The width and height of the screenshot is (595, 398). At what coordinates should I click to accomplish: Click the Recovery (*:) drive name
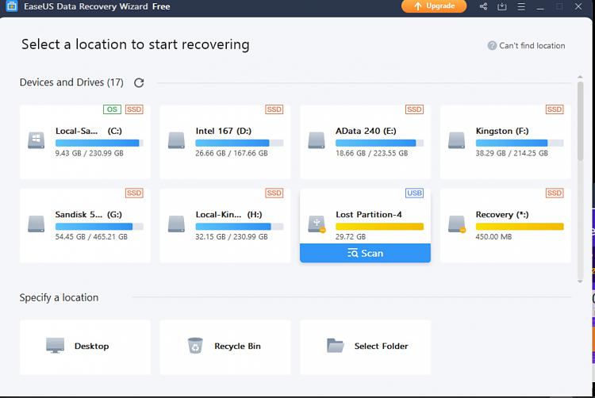[502, 215]
